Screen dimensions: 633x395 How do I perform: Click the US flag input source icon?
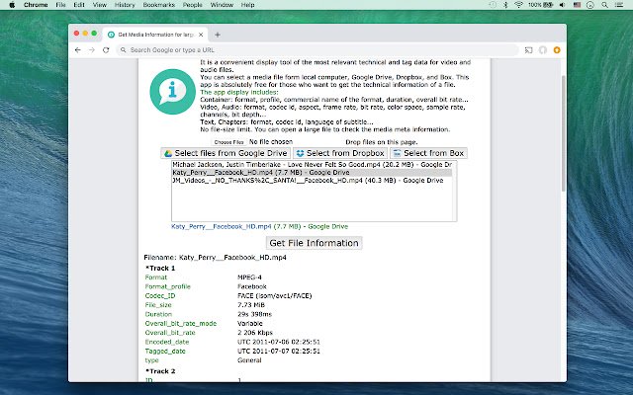577,5
